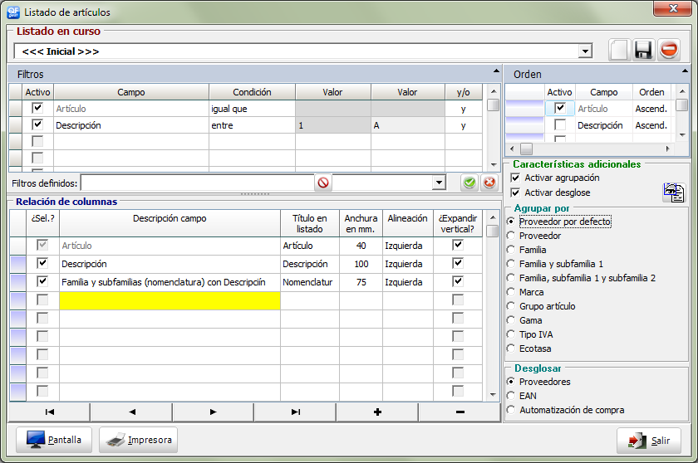698x463 pixels.
Task: Show the listing on Pantalla
Action: [54, 440]
